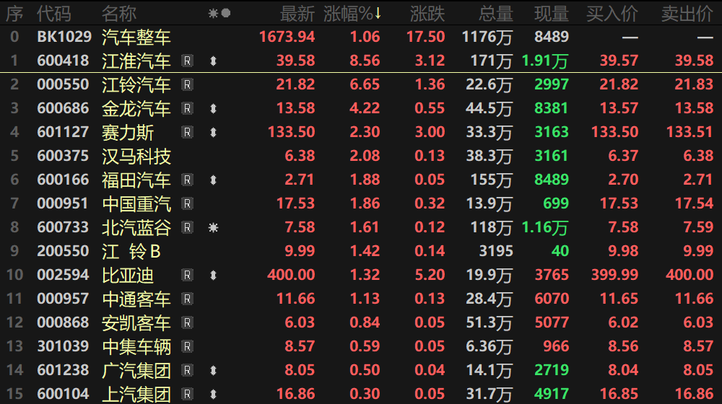The image size is (722, 404).
Task: Click the R badge for 江淮汽车
Action: tap(188, 61)
